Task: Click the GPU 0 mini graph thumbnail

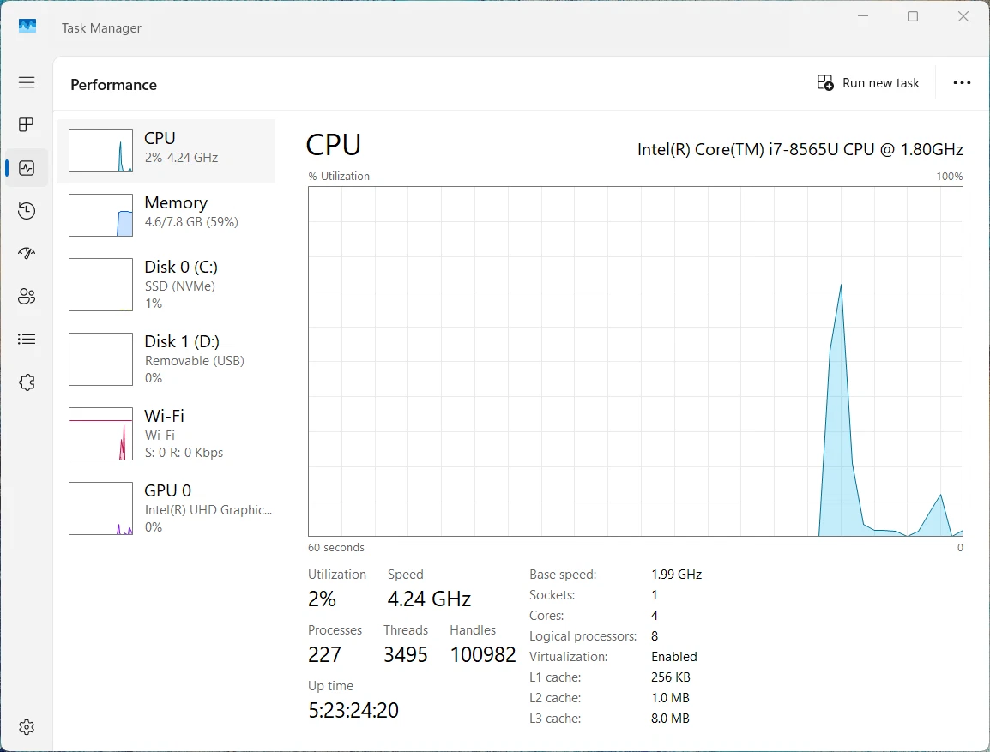Action: point(101,508)
